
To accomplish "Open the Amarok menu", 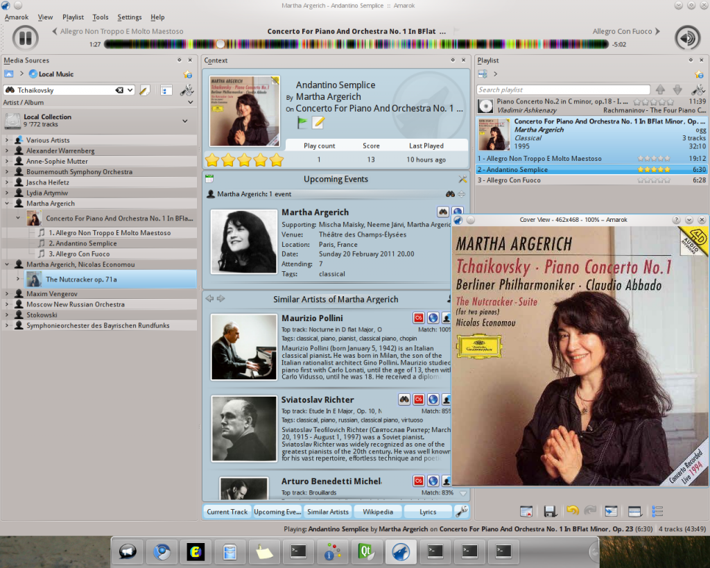I will coord(17,17).
